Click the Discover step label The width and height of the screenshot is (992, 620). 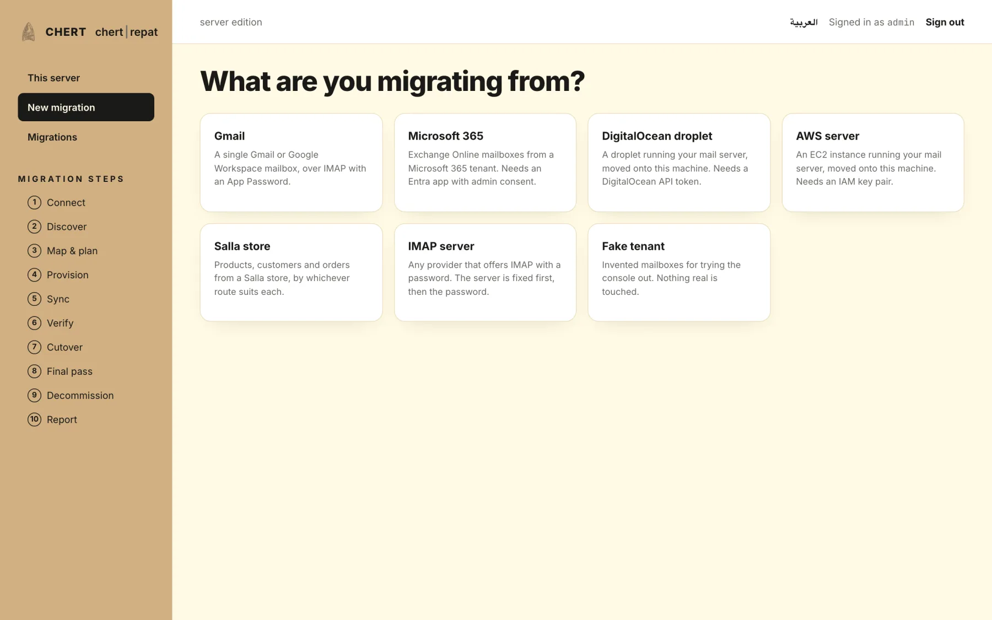pyautogui.click(x=67, y=227)
